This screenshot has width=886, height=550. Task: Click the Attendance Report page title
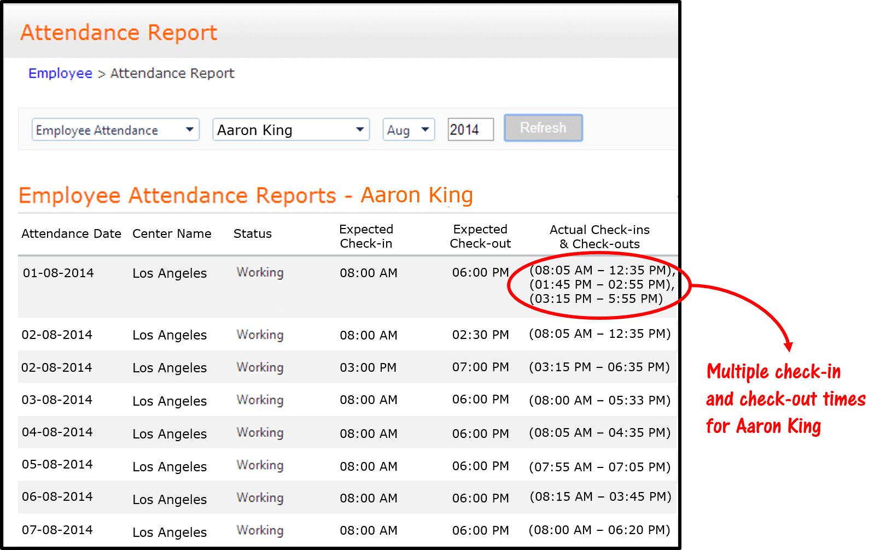(x=118, y=32)
